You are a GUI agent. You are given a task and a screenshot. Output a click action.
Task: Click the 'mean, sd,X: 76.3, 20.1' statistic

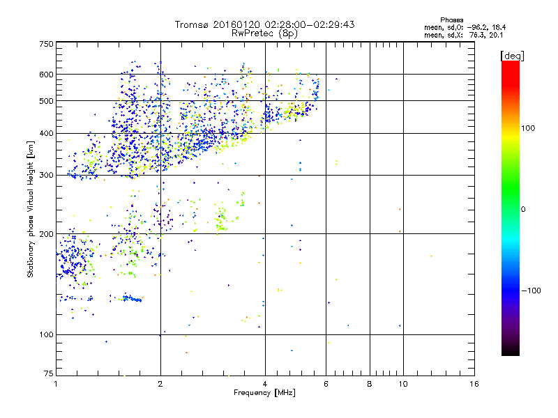click(463, 35)
